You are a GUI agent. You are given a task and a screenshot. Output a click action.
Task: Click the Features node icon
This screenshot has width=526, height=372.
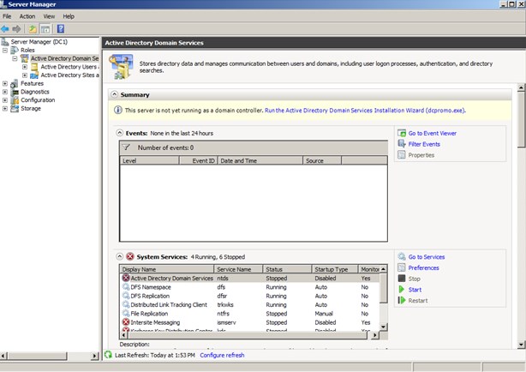pos(15,83)
